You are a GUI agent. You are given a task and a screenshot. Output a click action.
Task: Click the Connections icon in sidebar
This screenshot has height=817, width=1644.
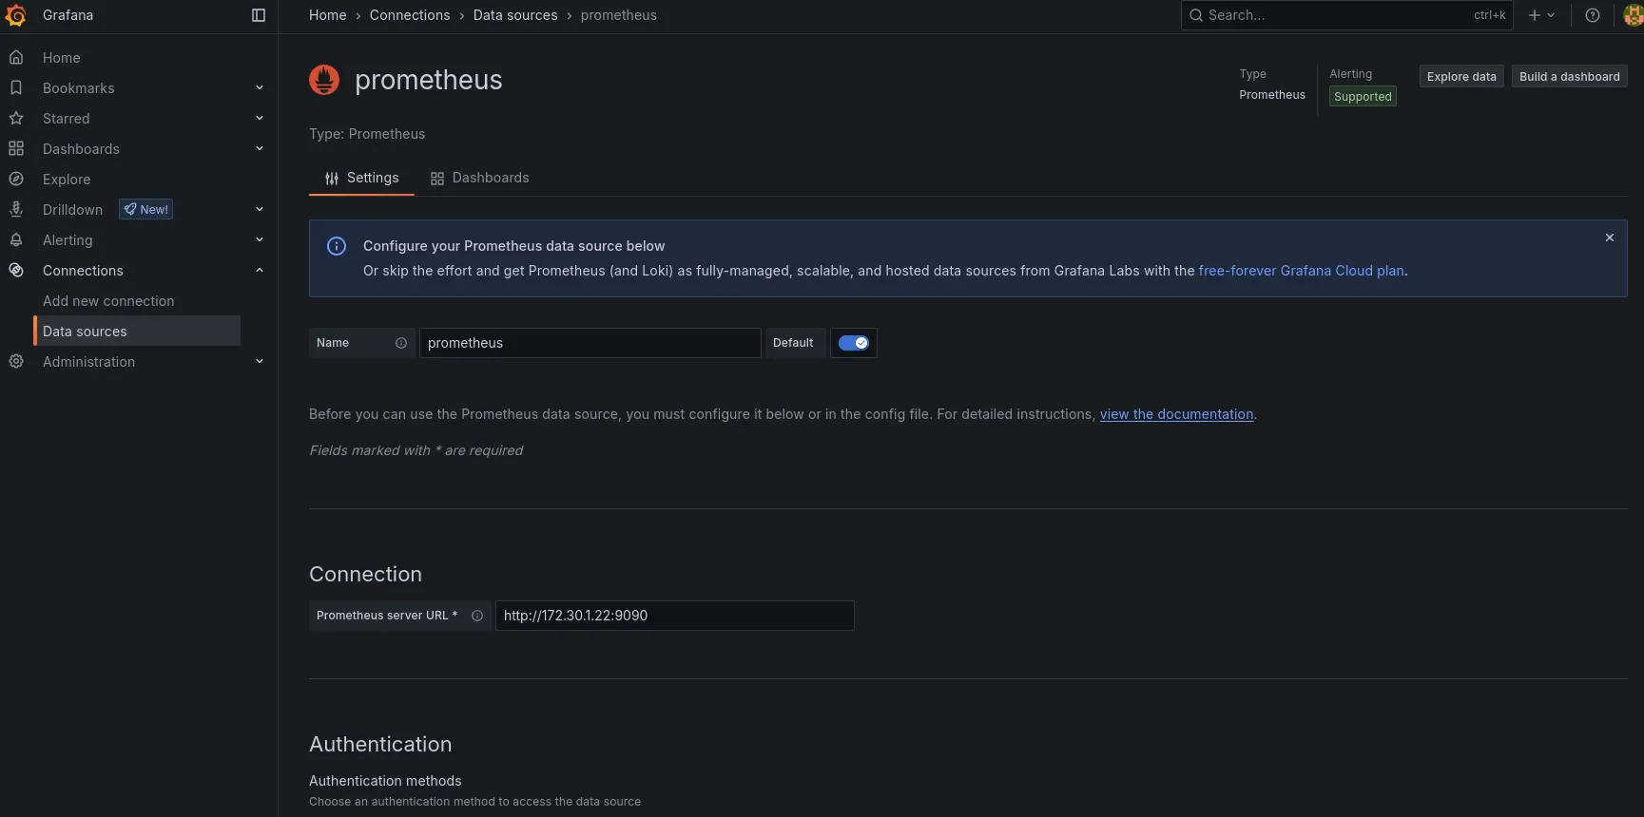point(16,271)
